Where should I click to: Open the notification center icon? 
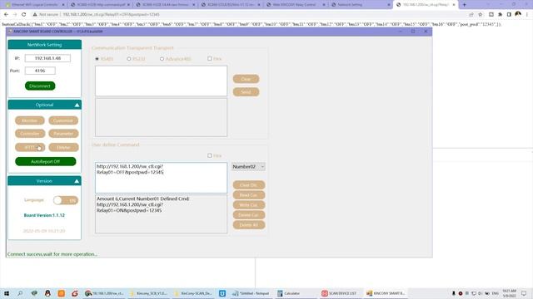point(524,293)
